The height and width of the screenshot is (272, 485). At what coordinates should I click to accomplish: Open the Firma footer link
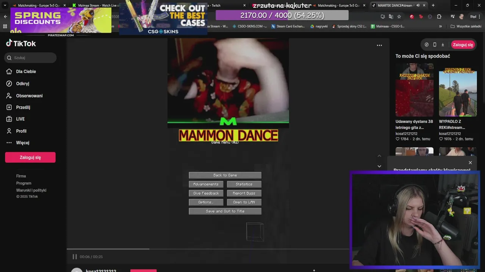point(21,176)
